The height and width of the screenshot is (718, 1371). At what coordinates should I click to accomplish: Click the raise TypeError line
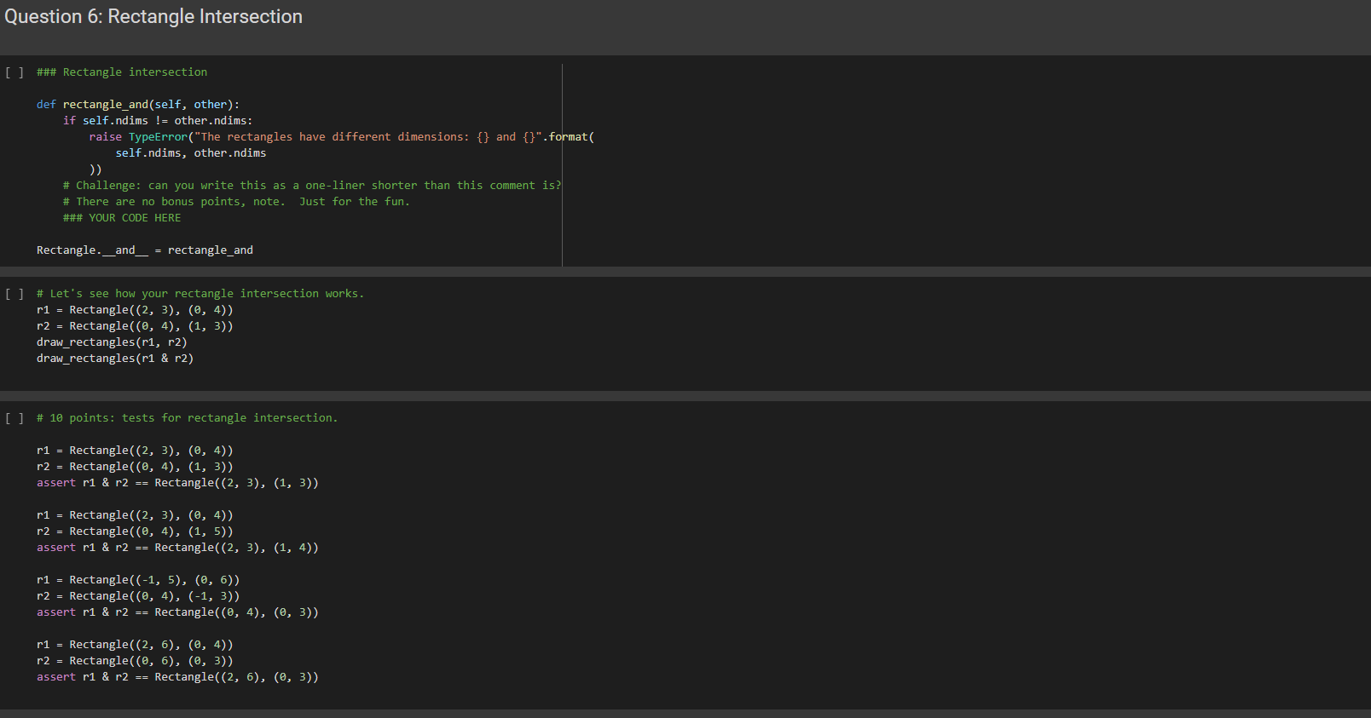click(x=342, y=137)
